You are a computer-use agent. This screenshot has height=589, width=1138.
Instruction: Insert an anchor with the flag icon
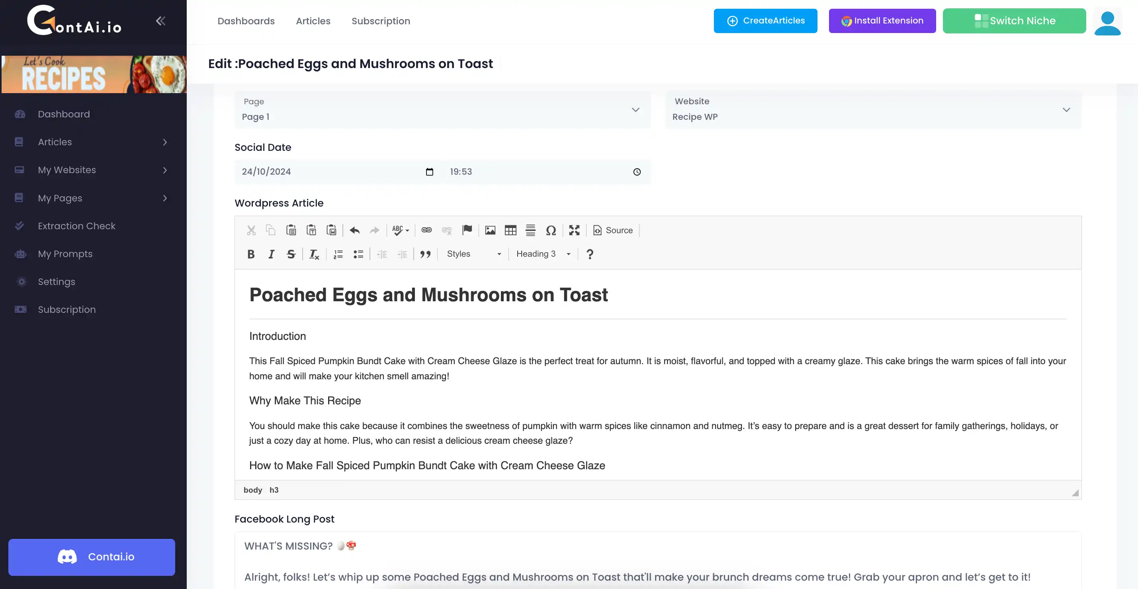(x=467, y=230)
